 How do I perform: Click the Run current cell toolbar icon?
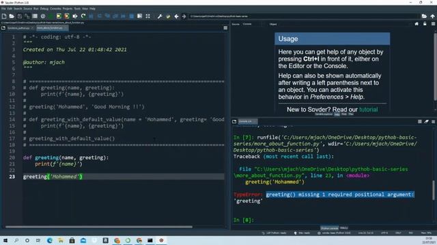[x=59, y=16]
